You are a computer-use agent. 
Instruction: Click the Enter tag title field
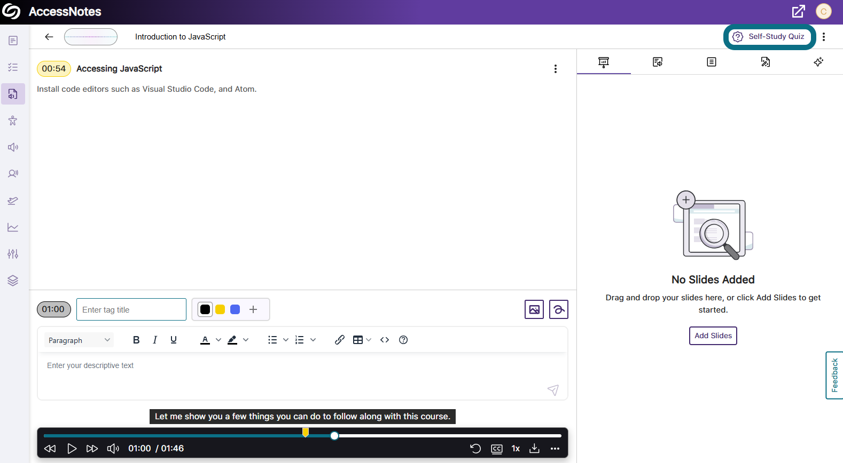coord(131,309)
